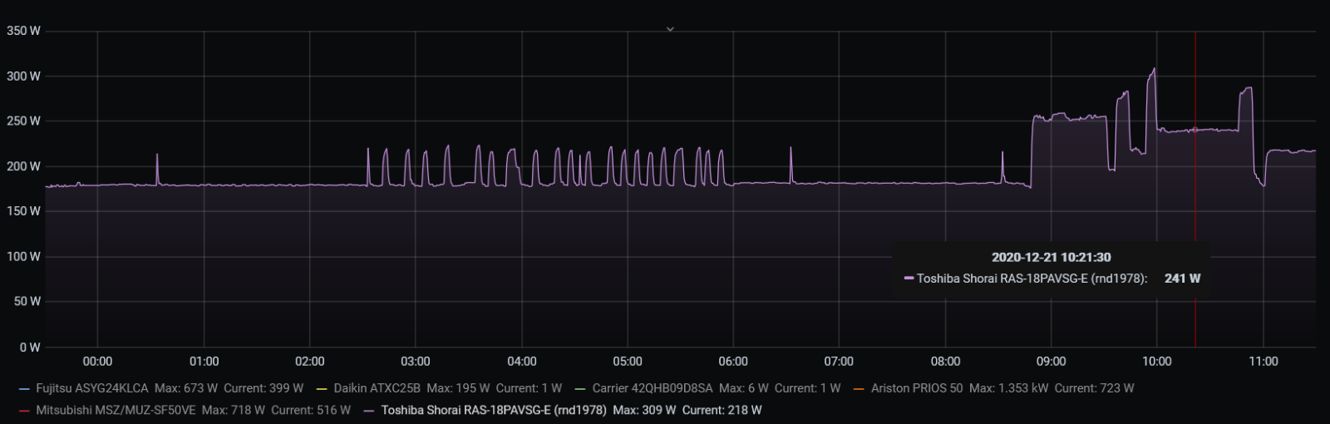This screenshot has height=424, width=1330.
Task: Toggle Carrier 42QHB09D8SA series in legend
Action: (x=653, y=388)
